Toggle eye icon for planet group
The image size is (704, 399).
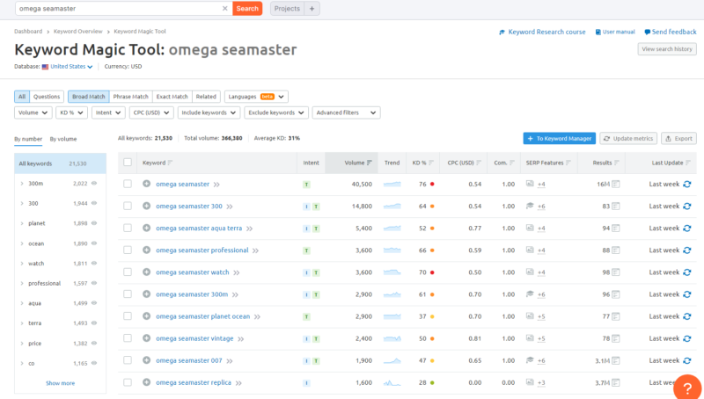(x=94, y=223)
